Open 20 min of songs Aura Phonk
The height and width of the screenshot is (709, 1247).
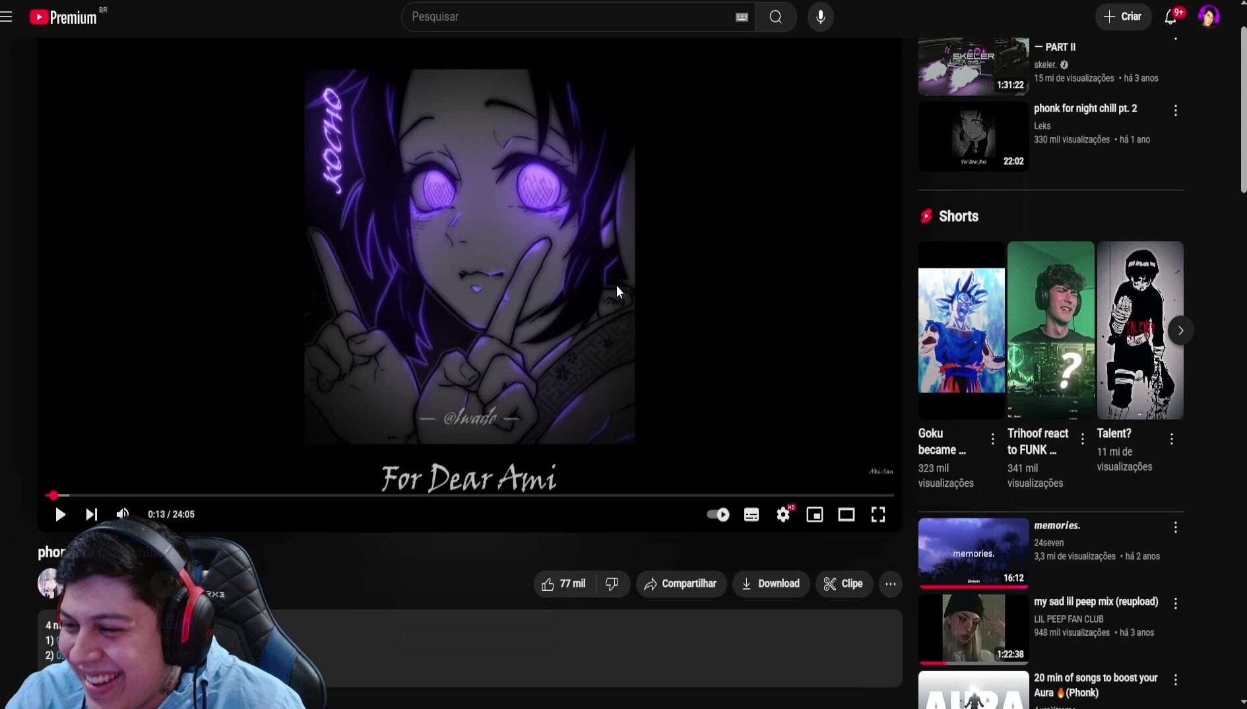coord(1096,685)
